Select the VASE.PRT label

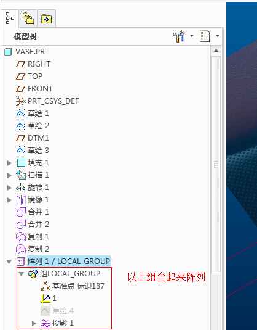coord(32,52)
